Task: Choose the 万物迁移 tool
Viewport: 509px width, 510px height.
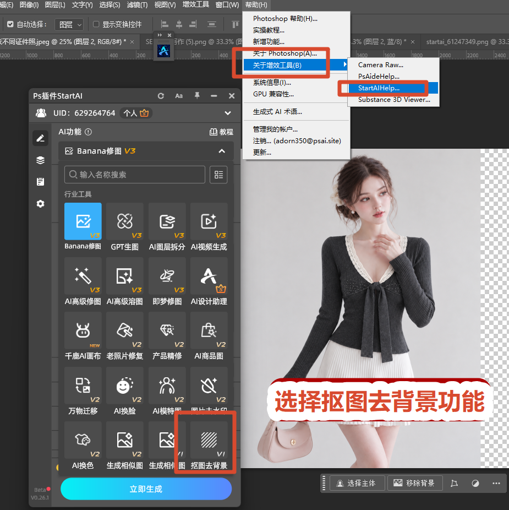Action: pyautogui.click(x=83, y=386)
